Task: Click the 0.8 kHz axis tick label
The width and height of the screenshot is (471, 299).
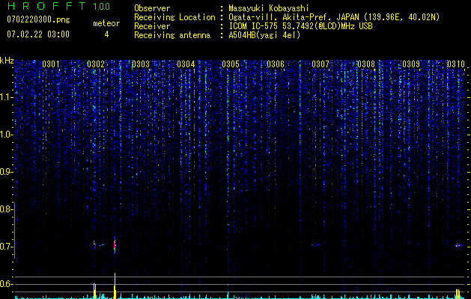Action: (6, 209)
